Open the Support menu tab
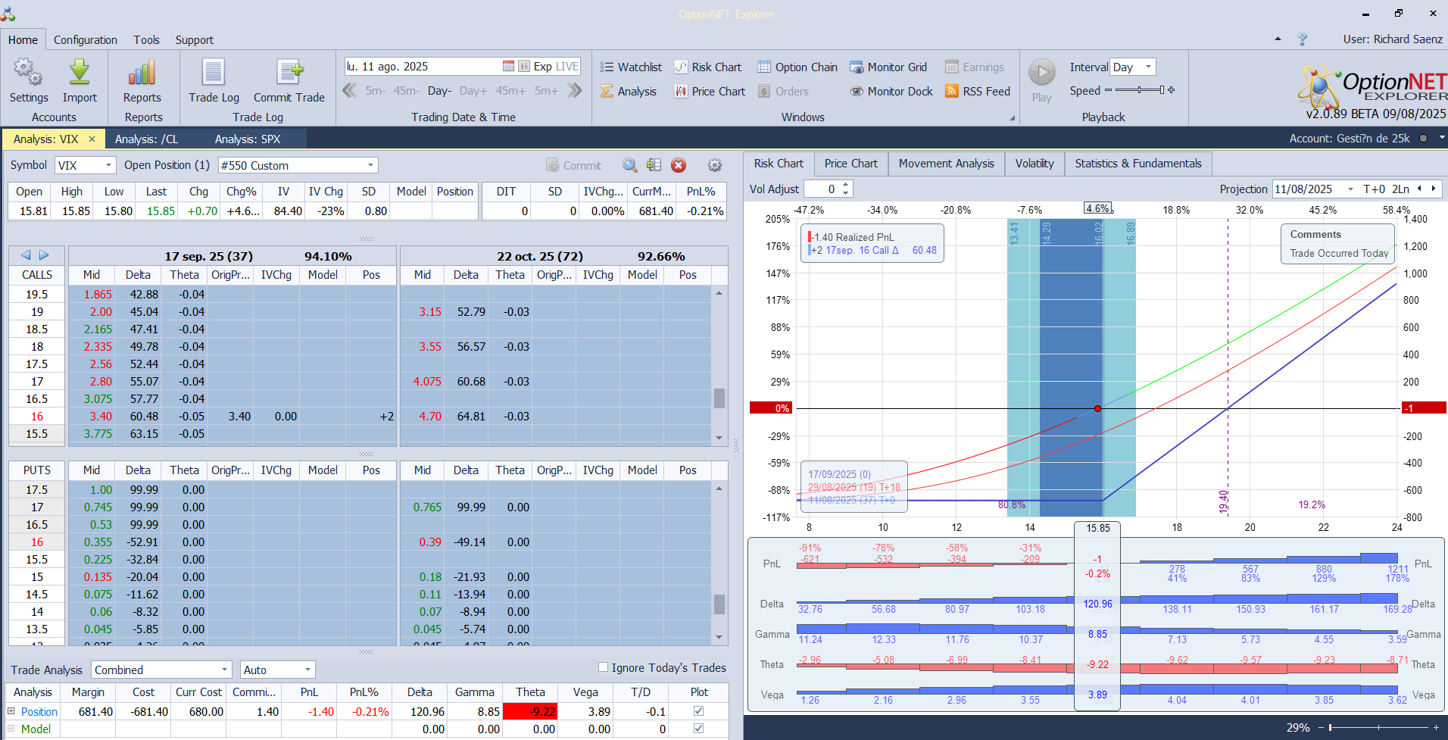 pyautogui.click(x=195, y=40)
